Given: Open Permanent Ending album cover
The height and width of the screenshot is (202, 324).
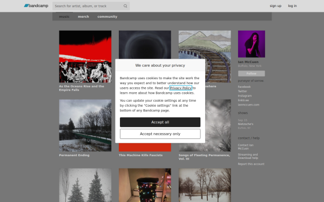Looking at the screenshot, I should (x=85, y=126).
